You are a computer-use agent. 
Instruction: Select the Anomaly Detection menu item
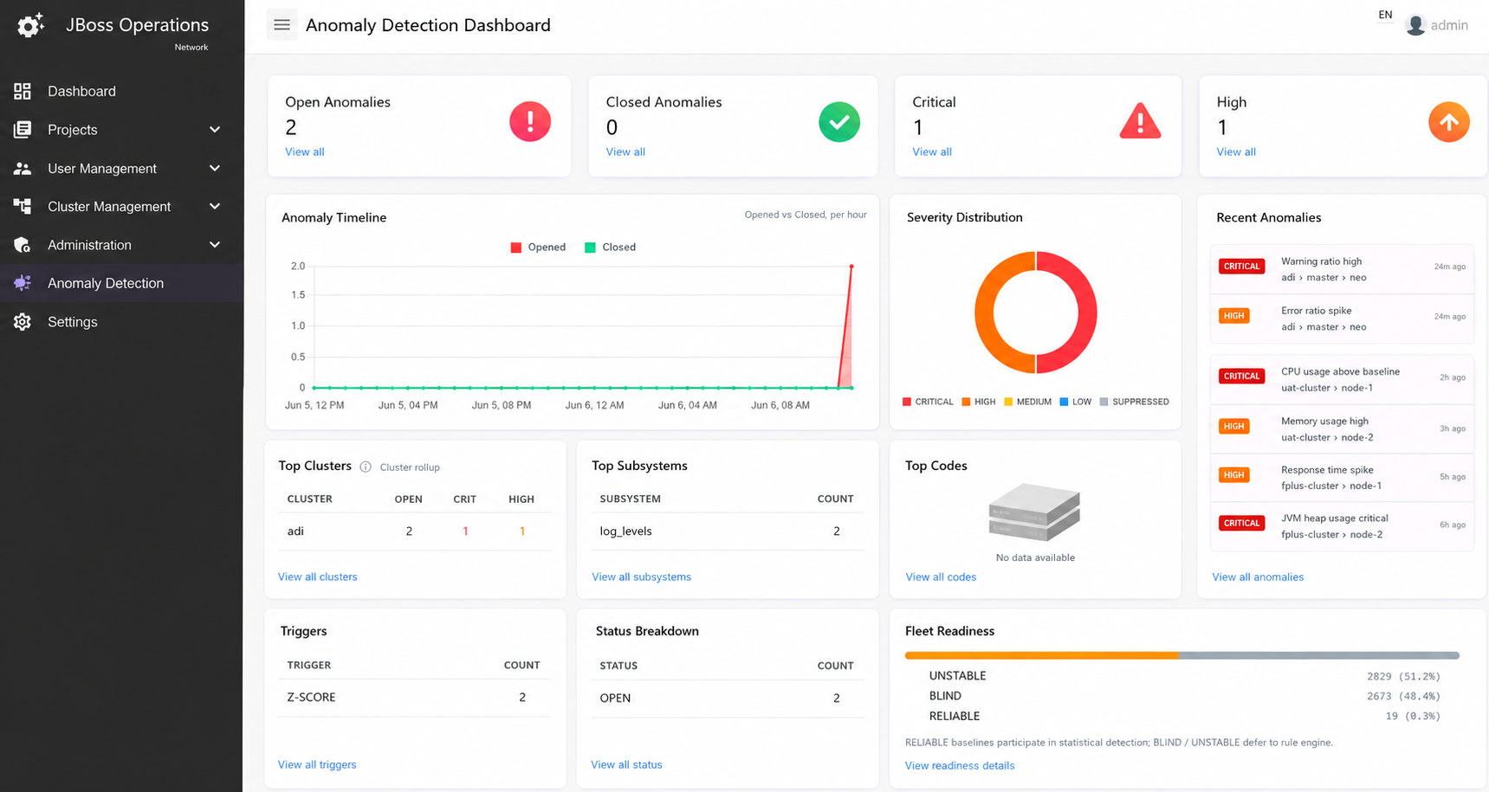pyautogui.click(x=121, y=283)
